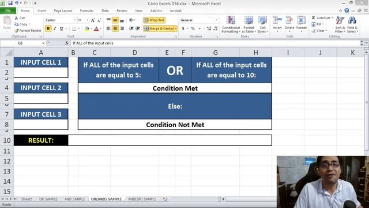Toggle Wrap Text
Screen dimensions: 369x208
point(154,20)
